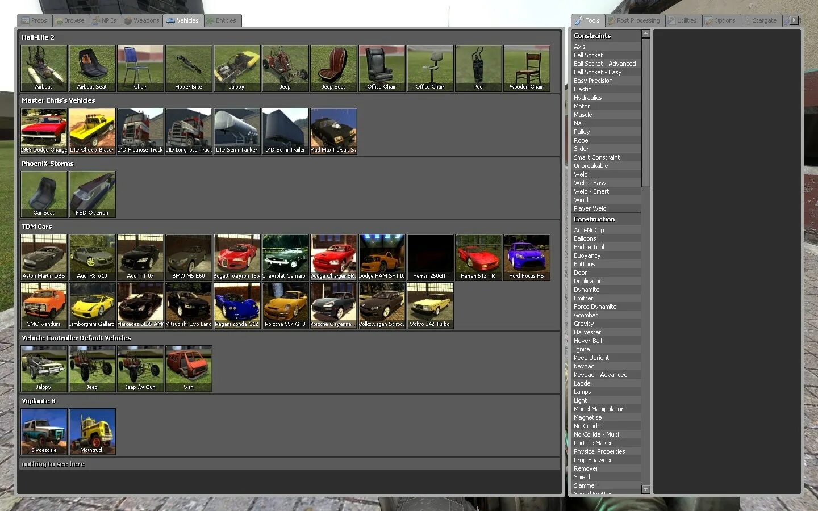Pick the Vehicle Controller Van
The width and height of the screenshot is (818, 511).
[189, 368]
